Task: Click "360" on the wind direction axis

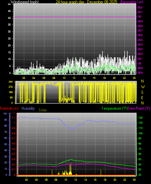Action: click(11, 82)
